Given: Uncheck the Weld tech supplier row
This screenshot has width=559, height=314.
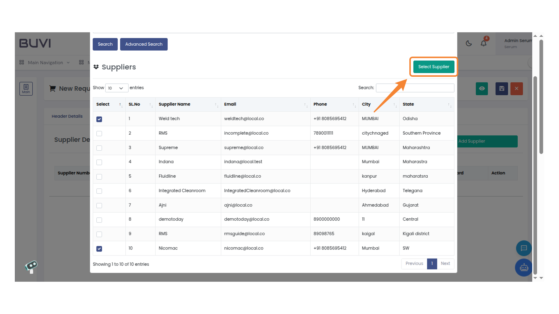Looking at the screenshot, I should click(99, 119).
